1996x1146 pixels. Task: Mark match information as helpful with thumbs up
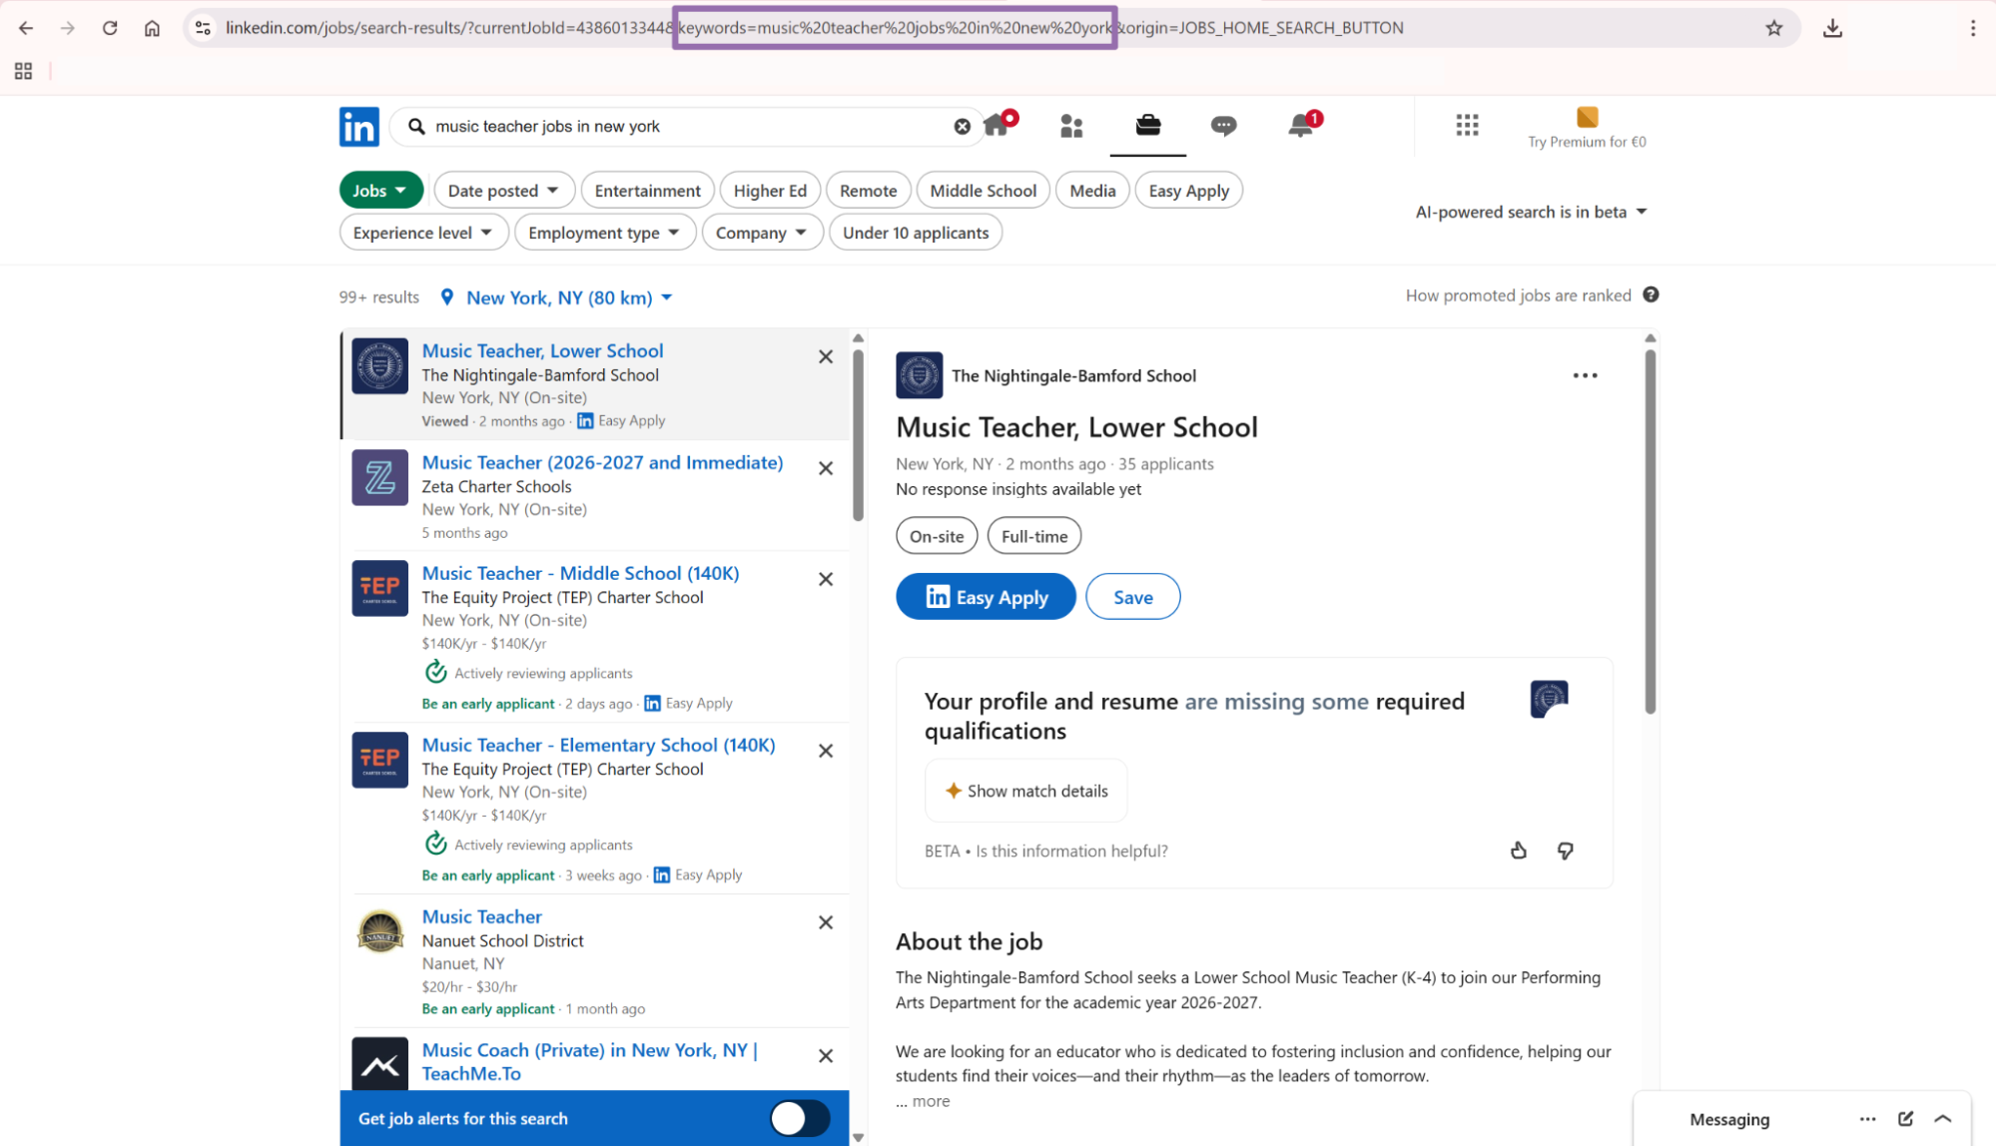coord(1518,851)
